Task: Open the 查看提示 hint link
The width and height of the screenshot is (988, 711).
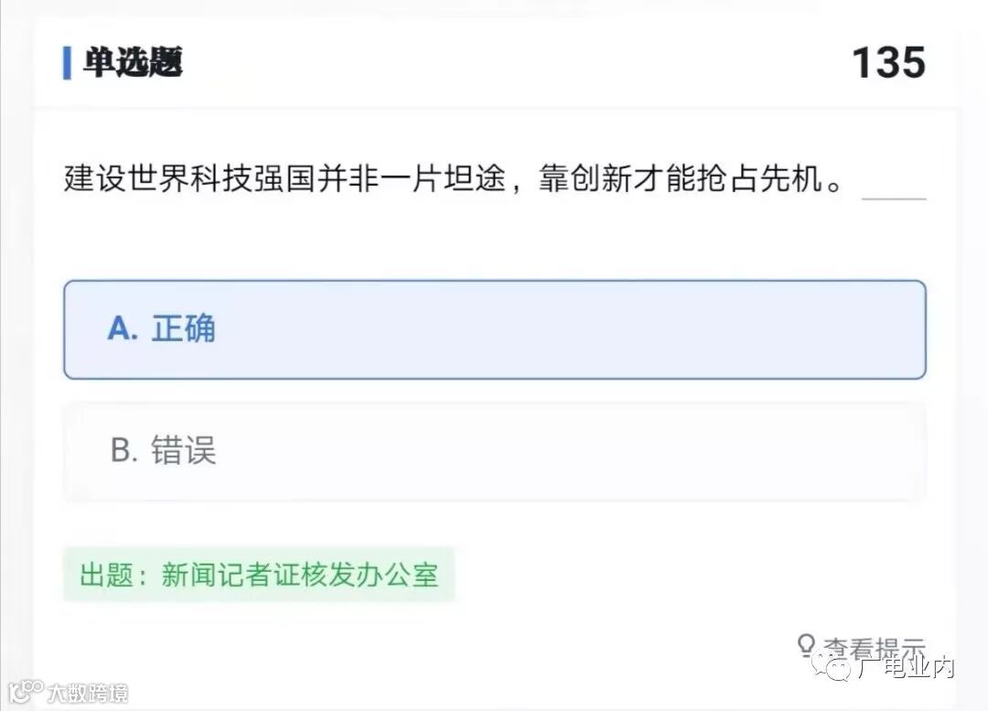Action: pyautogui.click(x=874, y=648)
